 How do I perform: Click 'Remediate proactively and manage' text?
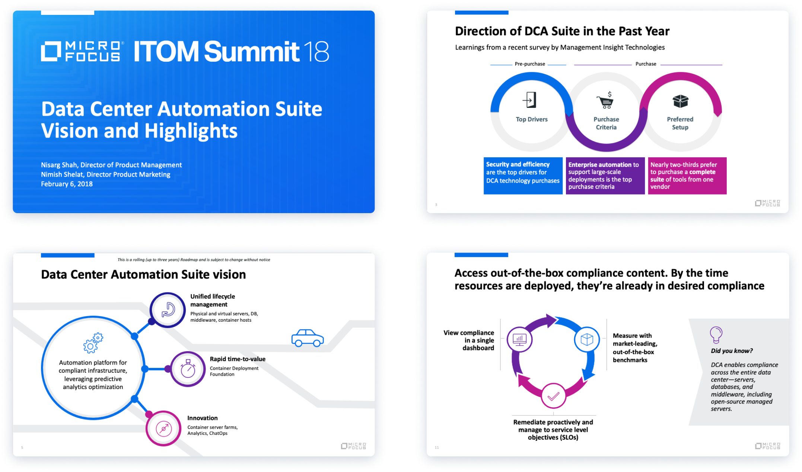(x=553, y=430)
